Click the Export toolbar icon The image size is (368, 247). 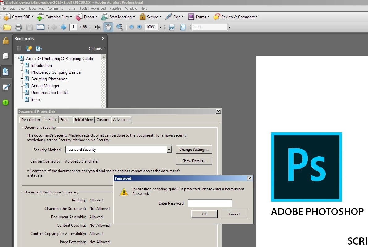pyautogui.click(x=79, y=17)
